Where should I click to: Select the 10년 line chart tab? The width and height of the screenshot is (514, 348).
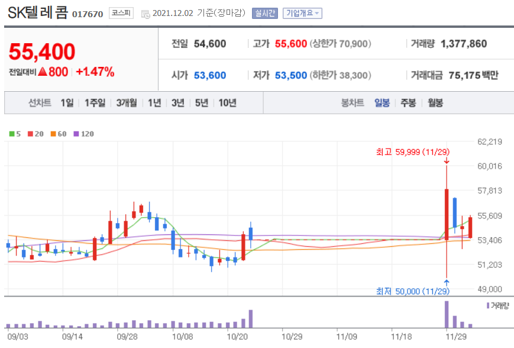[228, 103]
